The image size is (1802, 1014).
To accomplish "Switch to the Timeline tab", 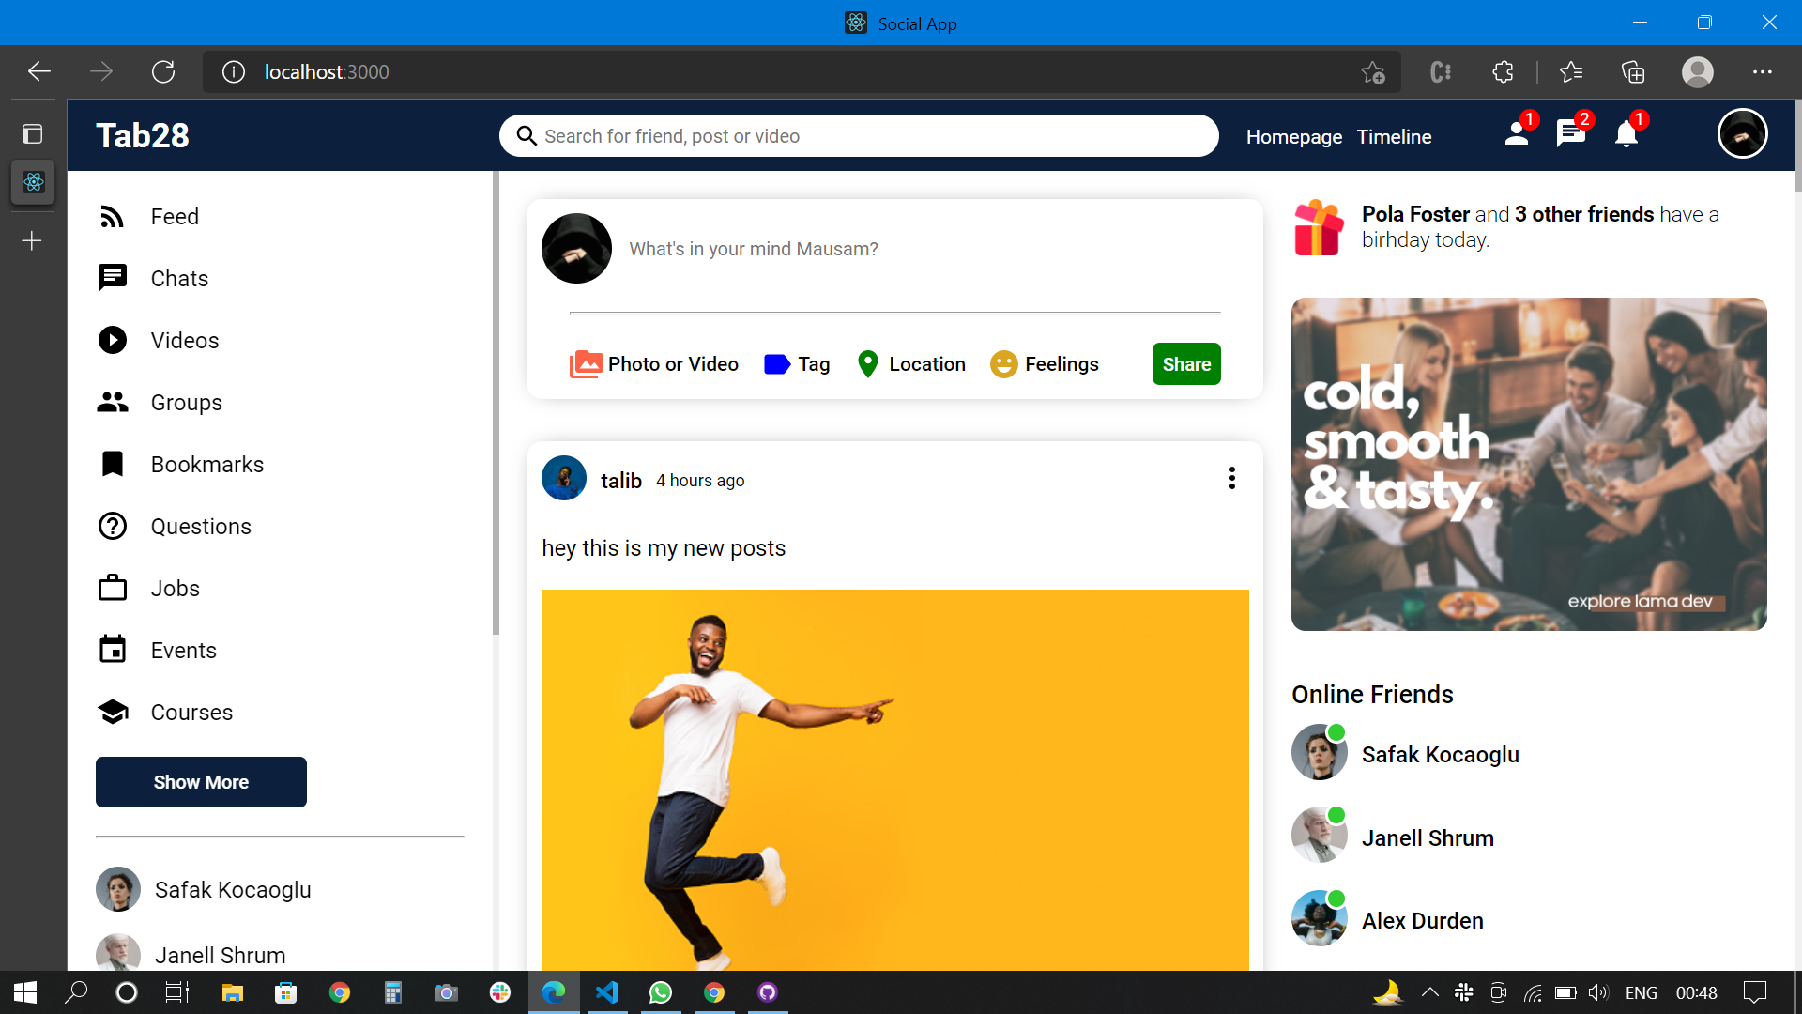I will tap(1394, 136).
